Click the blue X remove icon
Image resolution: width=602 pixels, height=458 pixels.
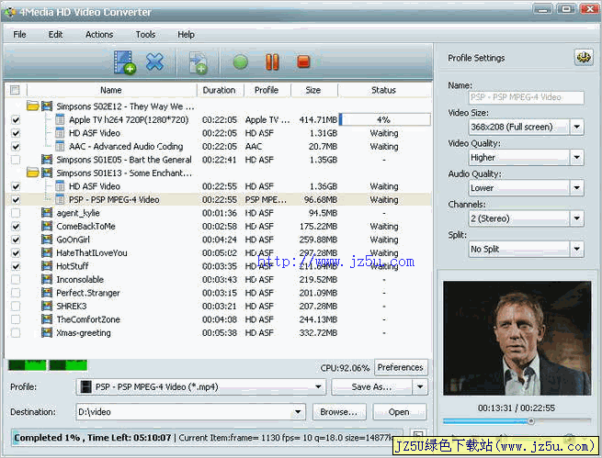tap(154, 61)
